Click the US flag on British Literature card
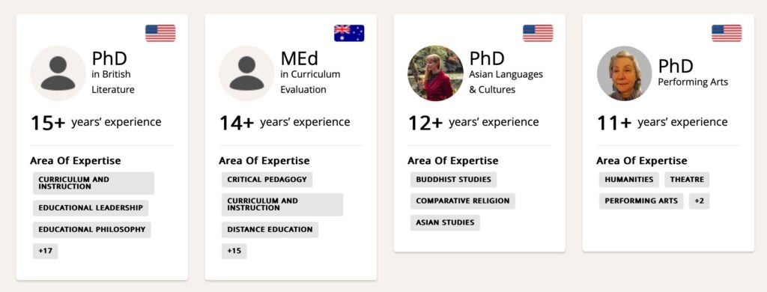 [160, 33]
